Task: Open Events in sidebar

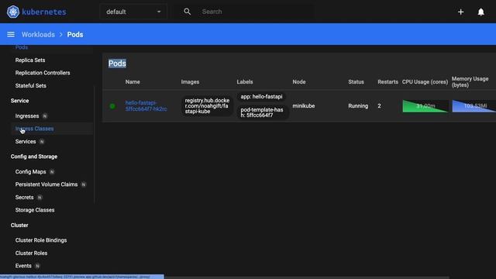Action: coord(23,266)
